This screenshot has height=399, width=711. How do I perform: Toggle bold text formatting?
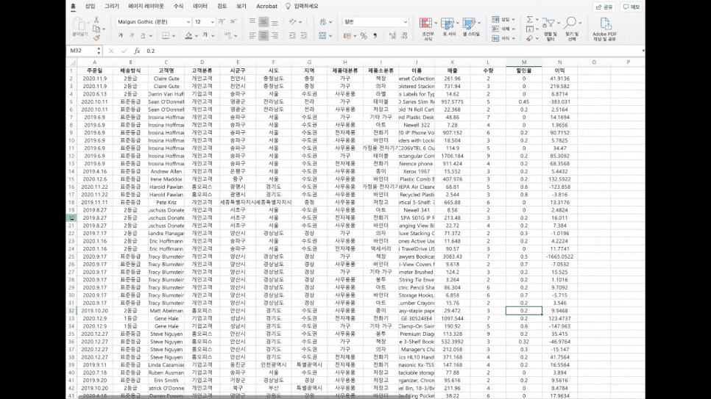(x=120, y=35)
